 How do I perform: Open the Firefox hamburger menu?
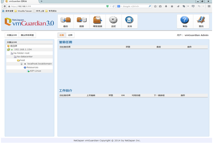tap(209, 6)
